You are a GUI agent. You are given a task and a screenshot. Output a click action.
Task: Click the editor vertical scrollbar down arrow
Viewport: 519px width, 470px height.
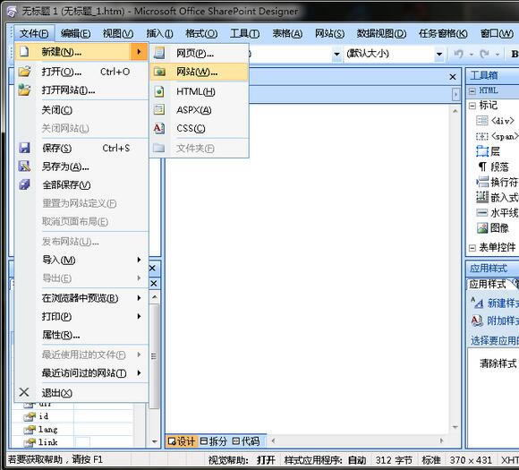(455, 427)
